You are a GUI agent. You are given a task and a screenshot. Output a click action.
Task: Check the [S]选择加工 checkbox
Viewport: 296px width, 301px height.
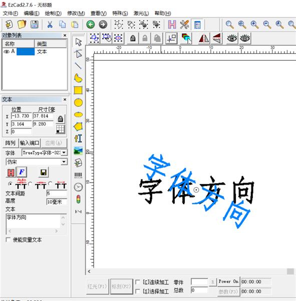coord(137,291)
